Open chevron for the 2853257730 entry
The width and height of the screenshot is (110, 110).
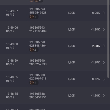coord(104,62)
